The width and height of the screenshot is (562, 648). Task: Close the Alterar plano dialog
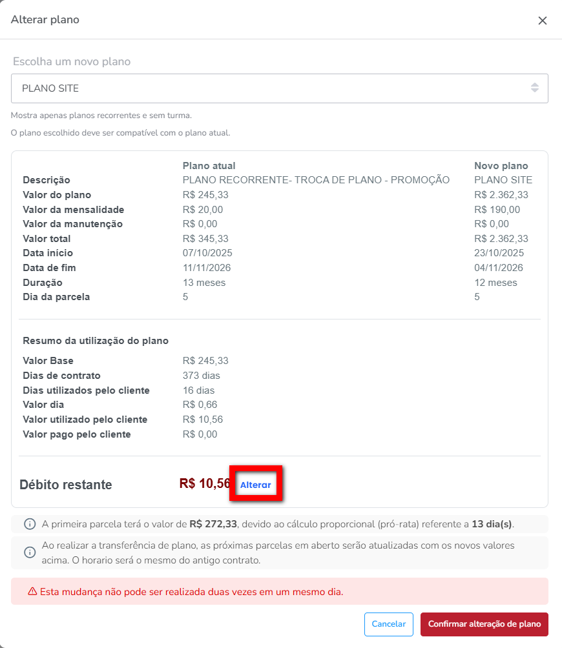point(543,20)
